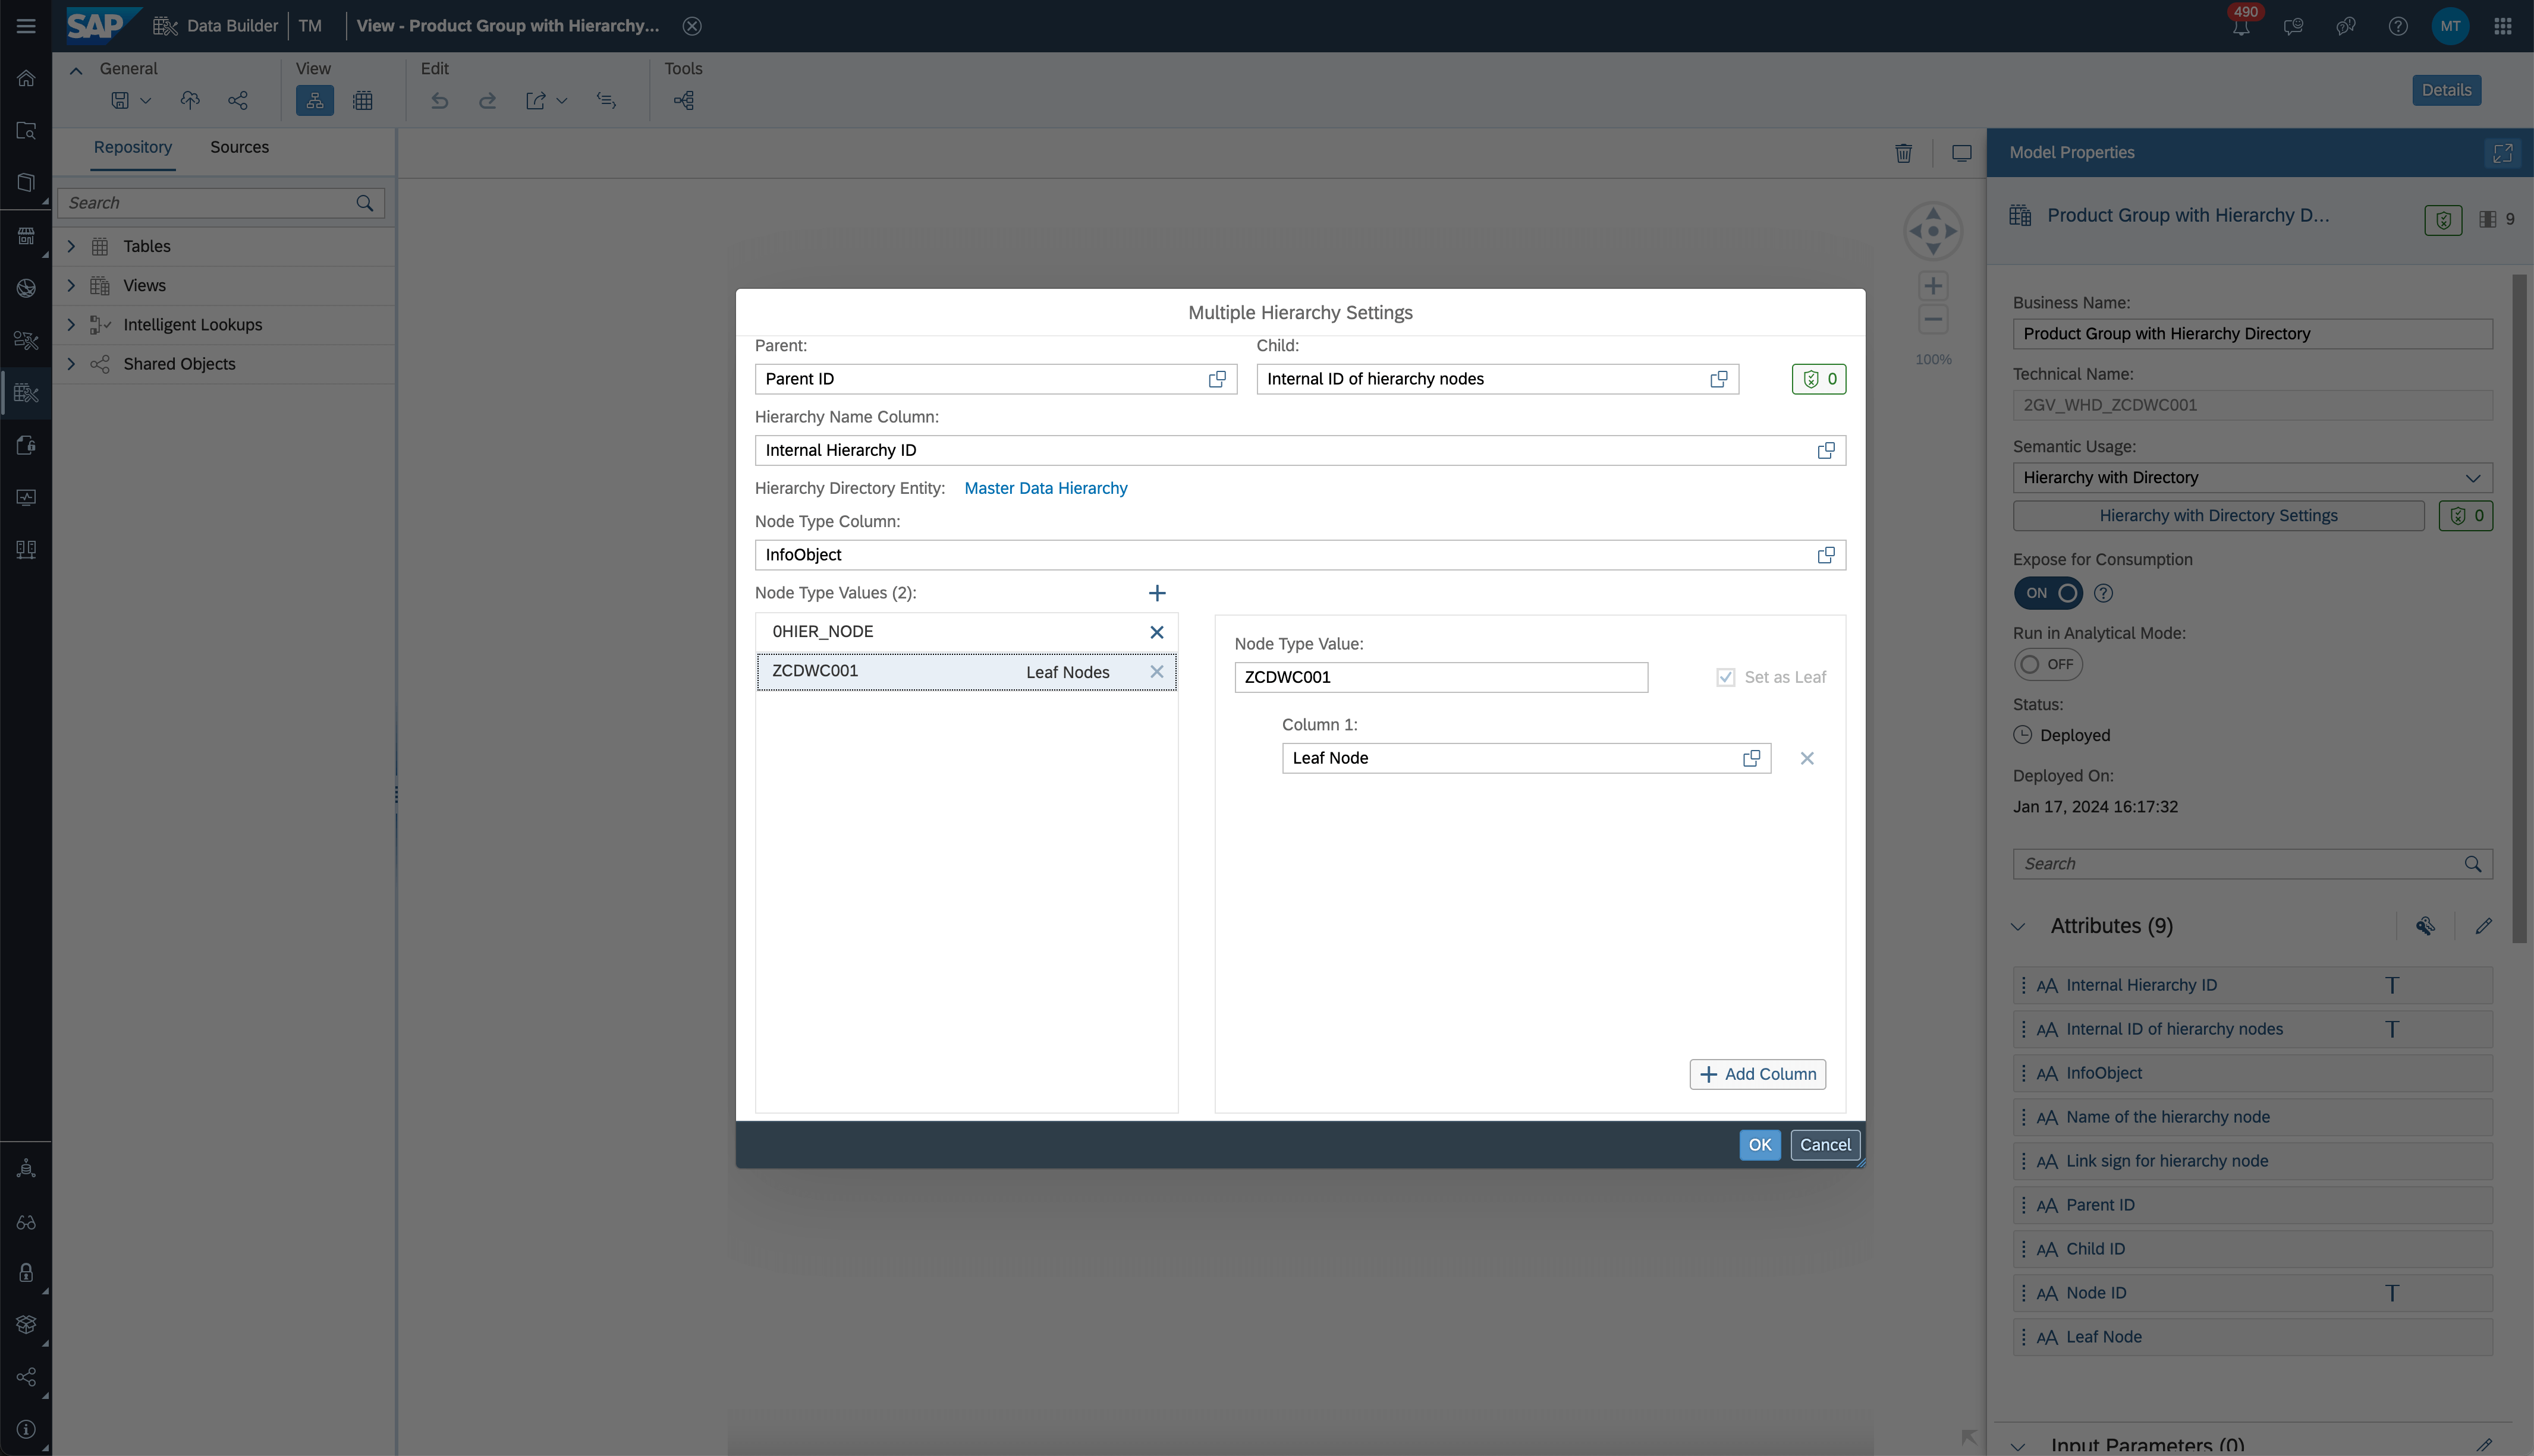
Task: Open the Repository Explorer from the left sidebar
Action: tap(25, 131)
